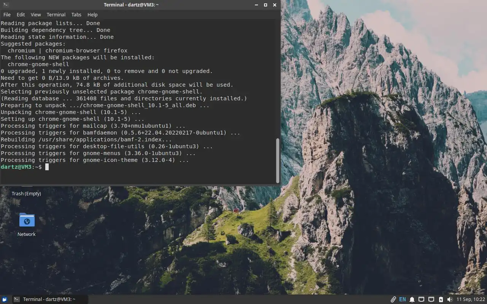The image size is (487, 304).
Task: Open the Help menu in Terminal
Action: pos(92,14)
